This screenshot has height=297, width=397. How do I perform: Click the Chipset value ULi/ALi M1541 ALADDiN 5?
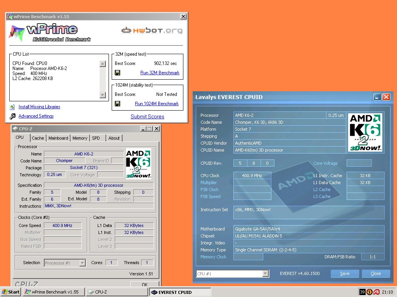[x=309, y=236]
